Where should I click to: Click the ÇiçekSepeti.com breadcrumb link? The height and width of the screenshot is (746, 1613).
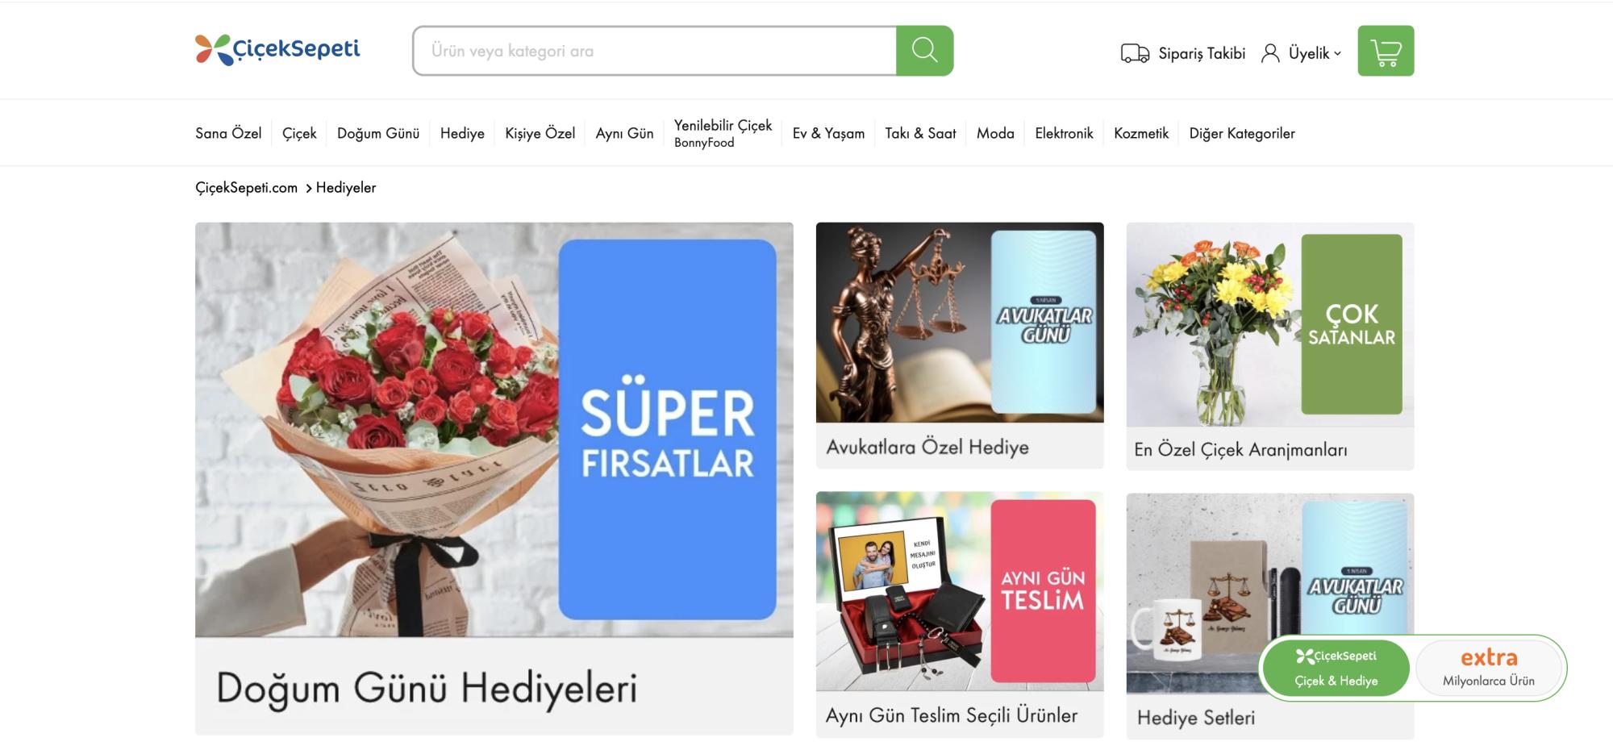(246, 187)
